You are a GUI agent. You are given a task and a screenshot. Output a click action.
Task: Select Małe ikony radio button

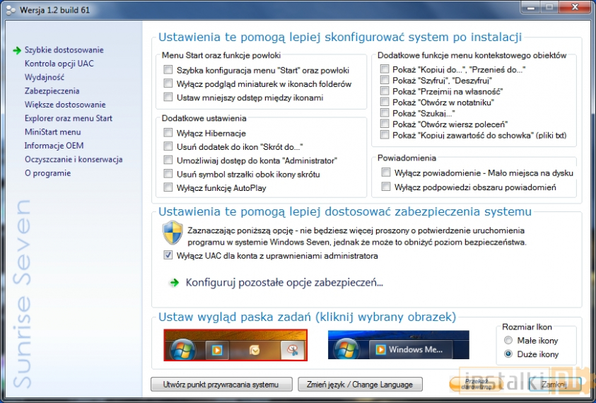click(x=508, y=340)
